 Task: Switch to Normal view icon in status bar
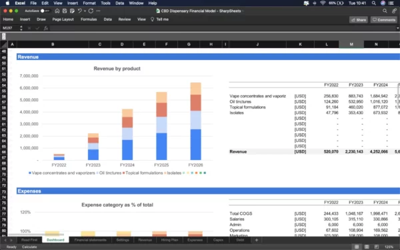tap(357, 247)
